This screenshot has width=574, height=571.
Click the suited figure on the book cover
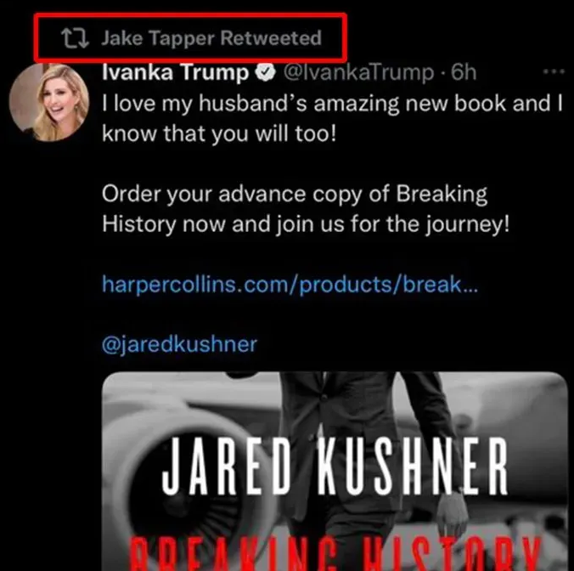click(x=369, y=458)
